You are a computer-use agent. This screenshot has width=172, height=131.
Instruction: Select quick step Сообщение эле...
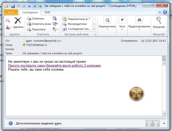77,29
